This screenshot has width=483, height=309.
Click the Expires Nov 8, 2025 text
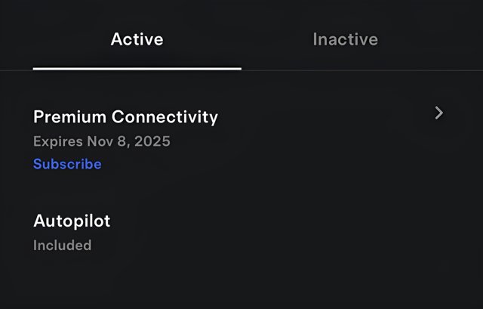coord(101,141)
